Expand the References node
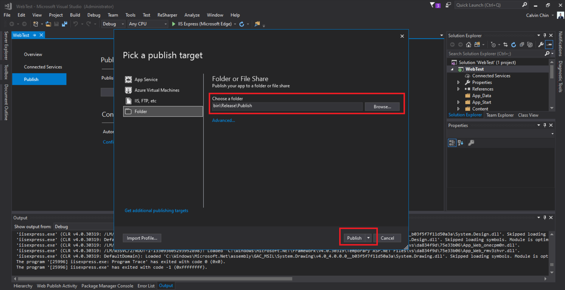 [x=458, y=89]
